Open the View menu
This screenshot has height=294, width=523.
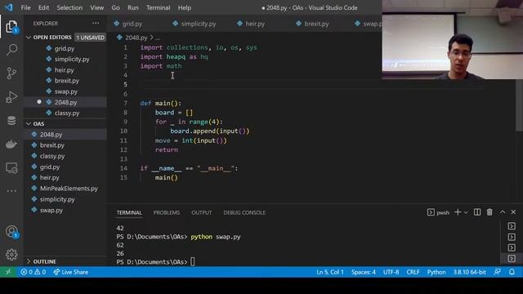point(96,7)
